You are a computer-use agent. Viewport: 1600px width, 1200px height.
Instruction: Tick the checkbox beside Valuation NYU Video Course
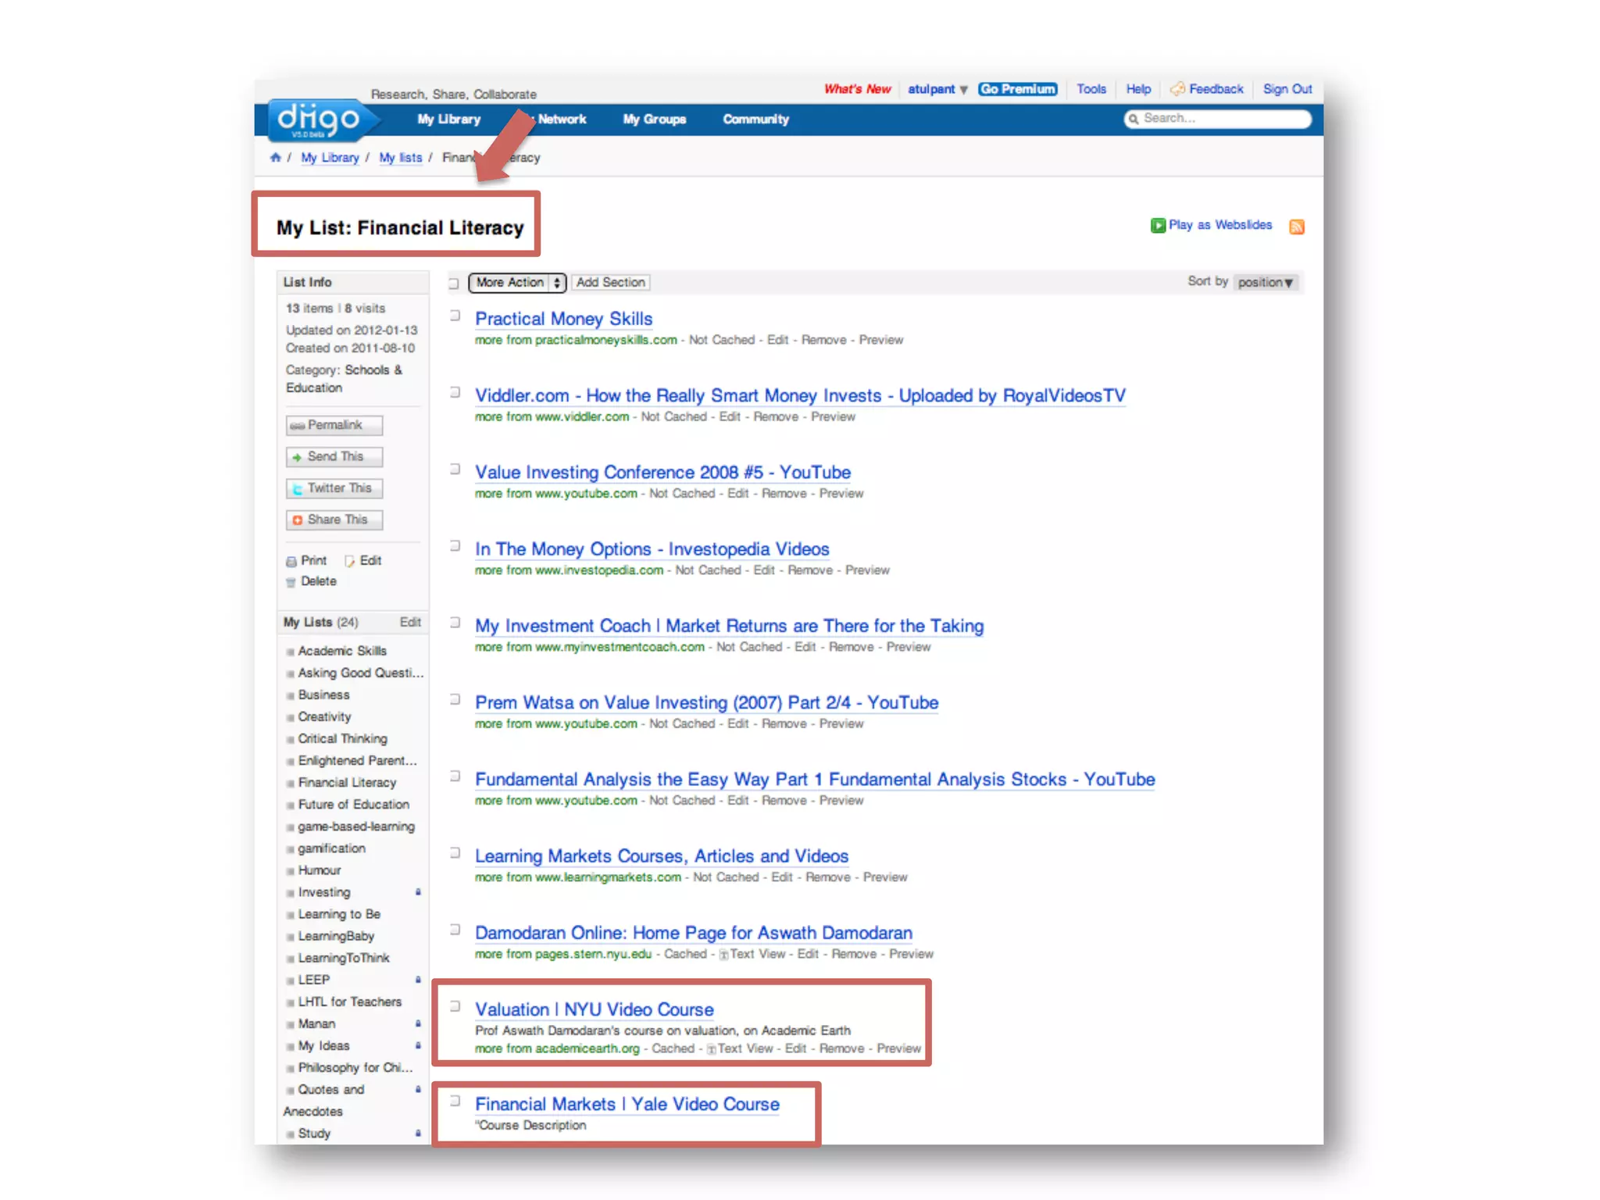pos(455,1006)
